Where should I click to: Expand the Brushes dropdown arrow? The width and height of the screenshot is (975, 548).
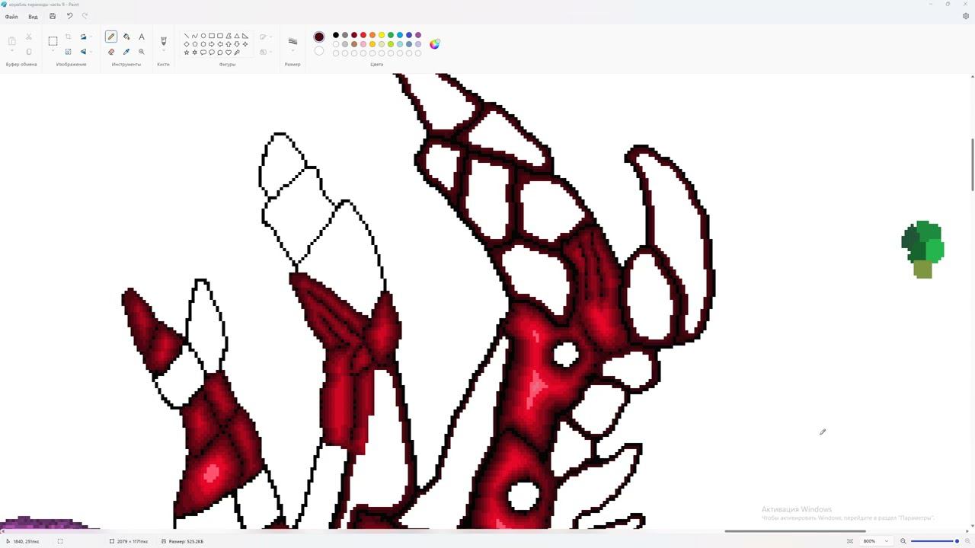coord(163,52)
